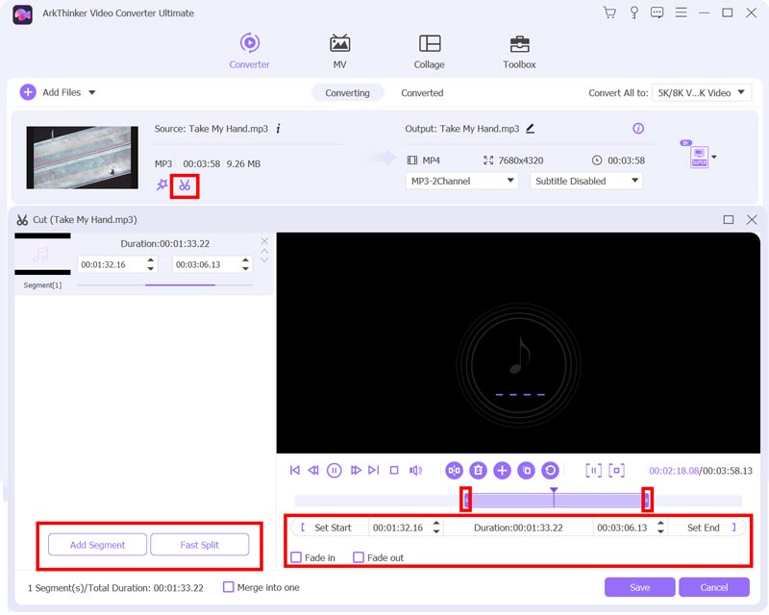The width and height of the screenshot is (769, 615).
Task: Show source file info icon
Action: [x=278, y=129]
